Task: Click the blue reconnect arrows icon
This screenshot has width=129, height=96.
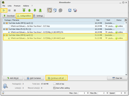Action: pyautogui.click(x=70, y=10)
